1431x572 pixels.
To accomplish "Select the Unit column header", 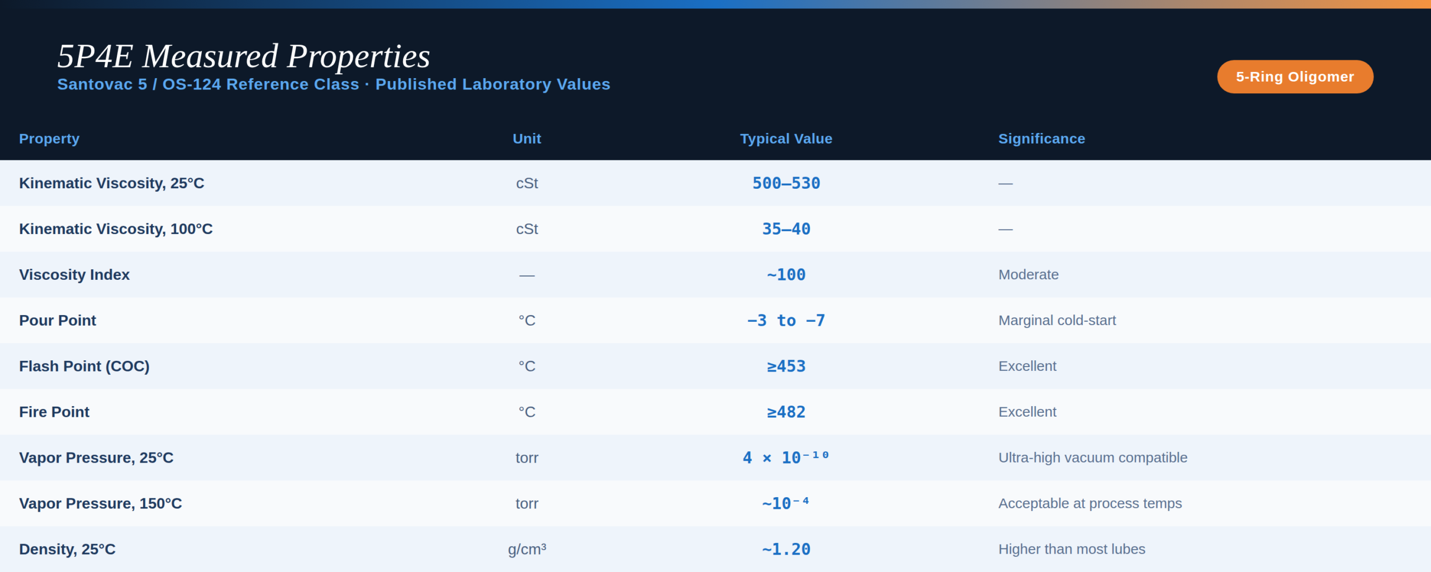I will (527, 139).
